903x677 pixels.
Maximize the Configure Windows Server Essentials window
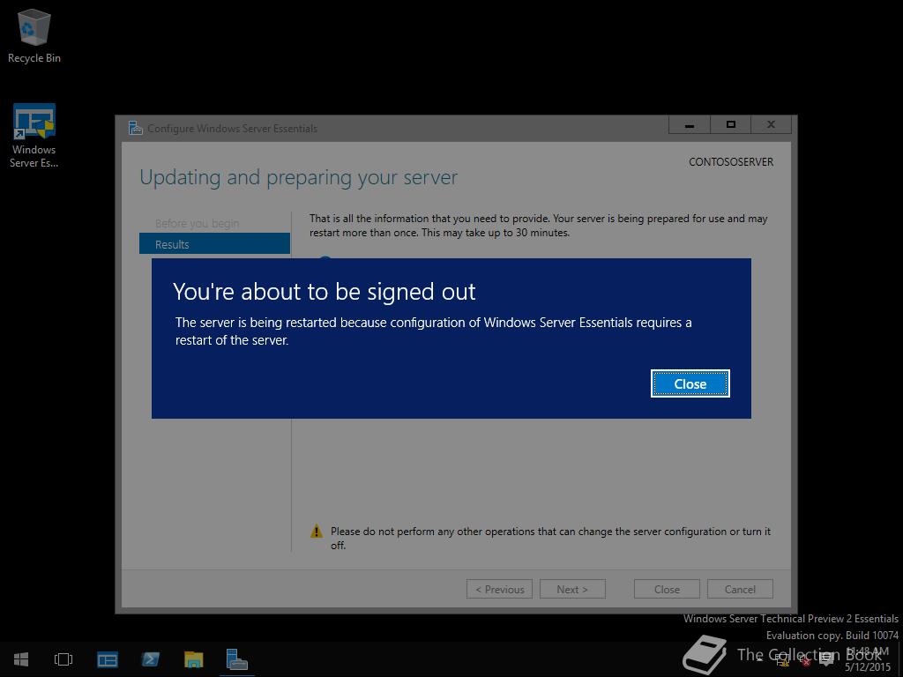point(731,125)
